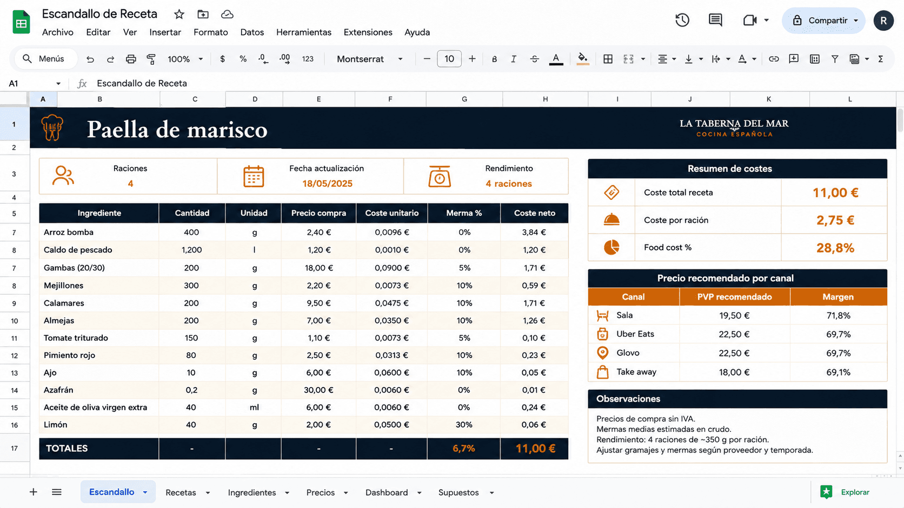Move document with folder icon

click(203, 14)
